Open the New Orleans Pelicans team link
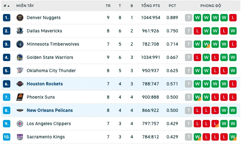The width and height of the screenshot is (241, 145). [50, 110]
